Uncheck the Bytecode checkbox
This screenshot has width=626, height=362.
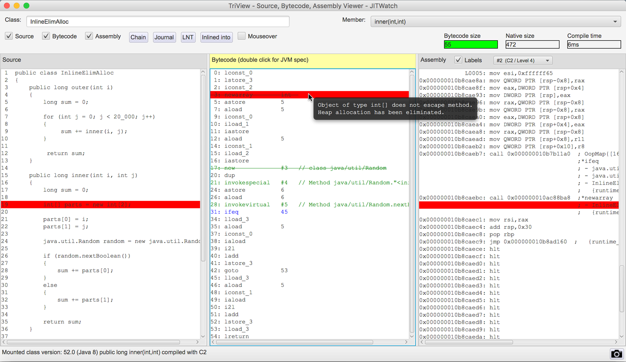point(46,36)
